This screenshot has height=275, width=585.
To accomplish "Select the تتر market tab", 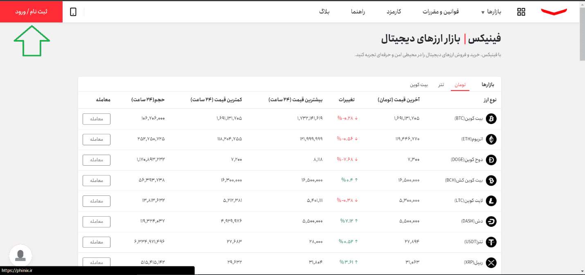I will pyautogui.click(x=441, y=85).
